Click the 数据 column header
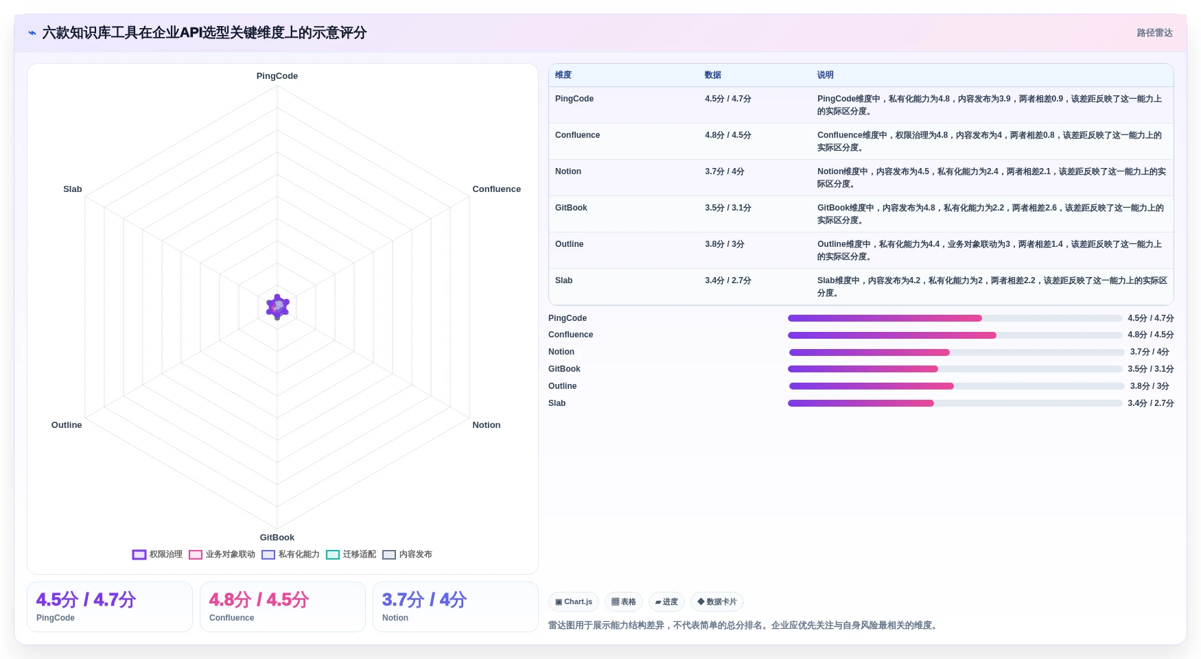The image size is (1201, 659). click(x=713, y=75)
